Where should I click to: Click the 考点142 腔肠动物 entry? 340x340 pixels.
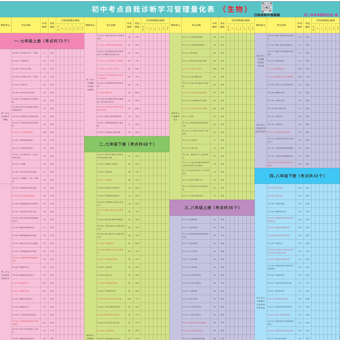pyautogui.click(x=190, y=219)
